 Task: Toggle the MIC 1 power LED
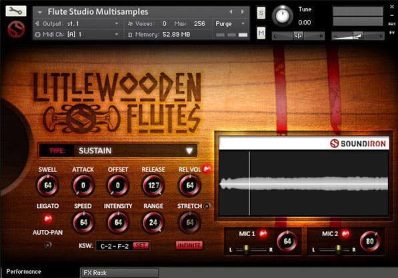(x=263, y=233)
